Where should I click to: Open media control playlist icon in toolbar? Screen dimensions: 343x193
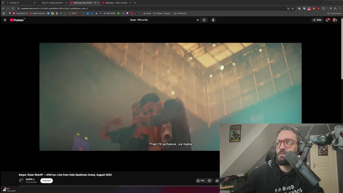330,8
